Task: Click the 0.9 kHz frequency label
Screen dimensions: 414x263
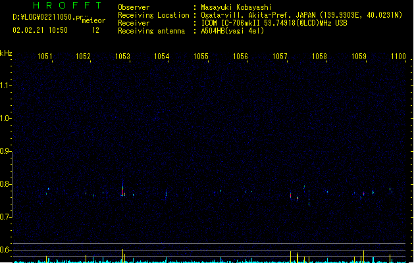Action: (x=5, y=151)
